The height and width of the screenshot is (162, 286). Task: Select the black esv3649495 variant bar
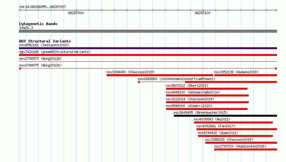(x=226, y=116)
